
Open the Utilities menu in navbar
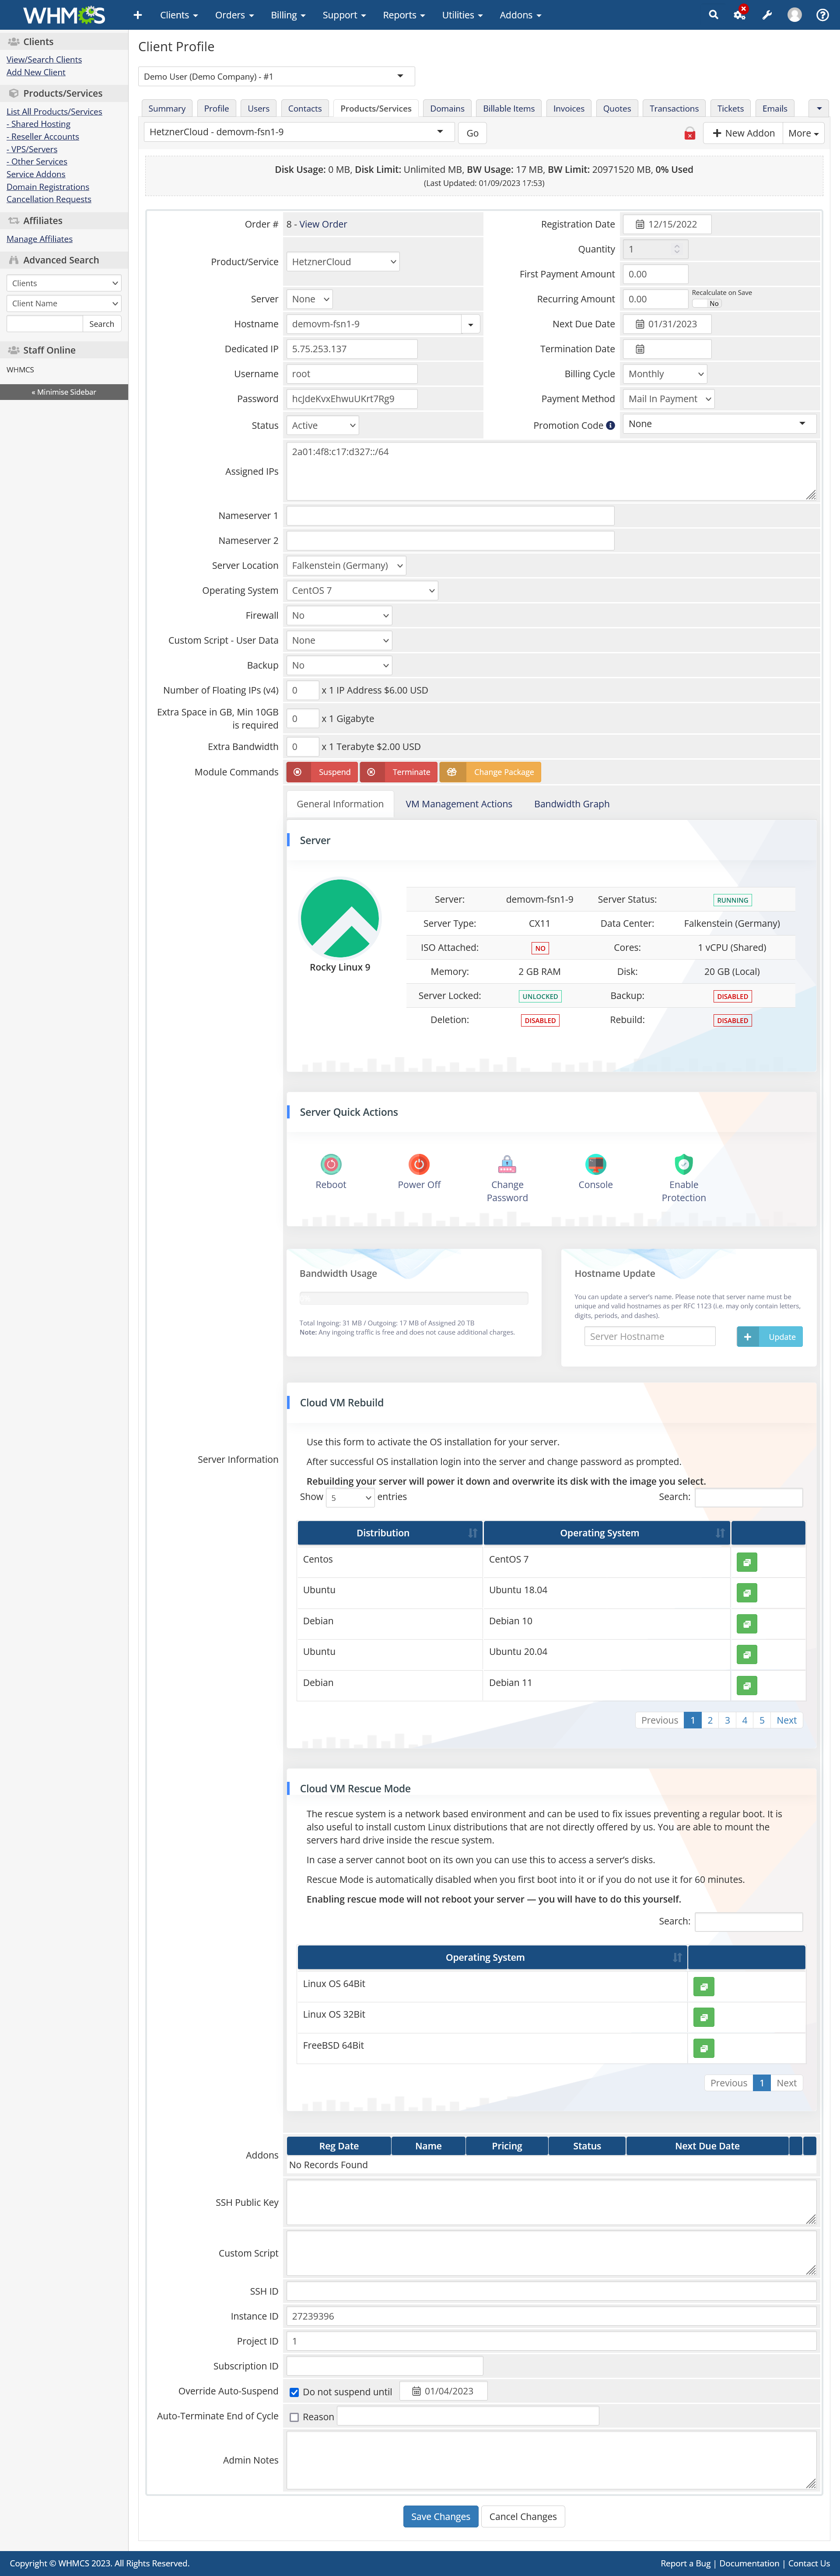point(462,15)
